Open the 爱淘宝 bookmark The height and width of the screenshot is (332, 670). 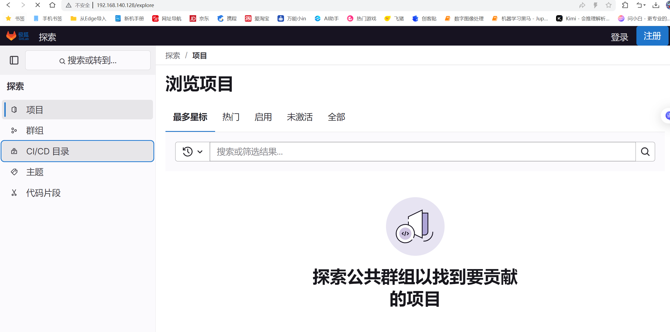tap(257, 18)
